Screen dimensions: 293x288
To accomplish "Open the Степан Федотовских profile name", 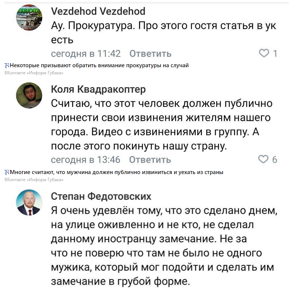I will (101, 196).
